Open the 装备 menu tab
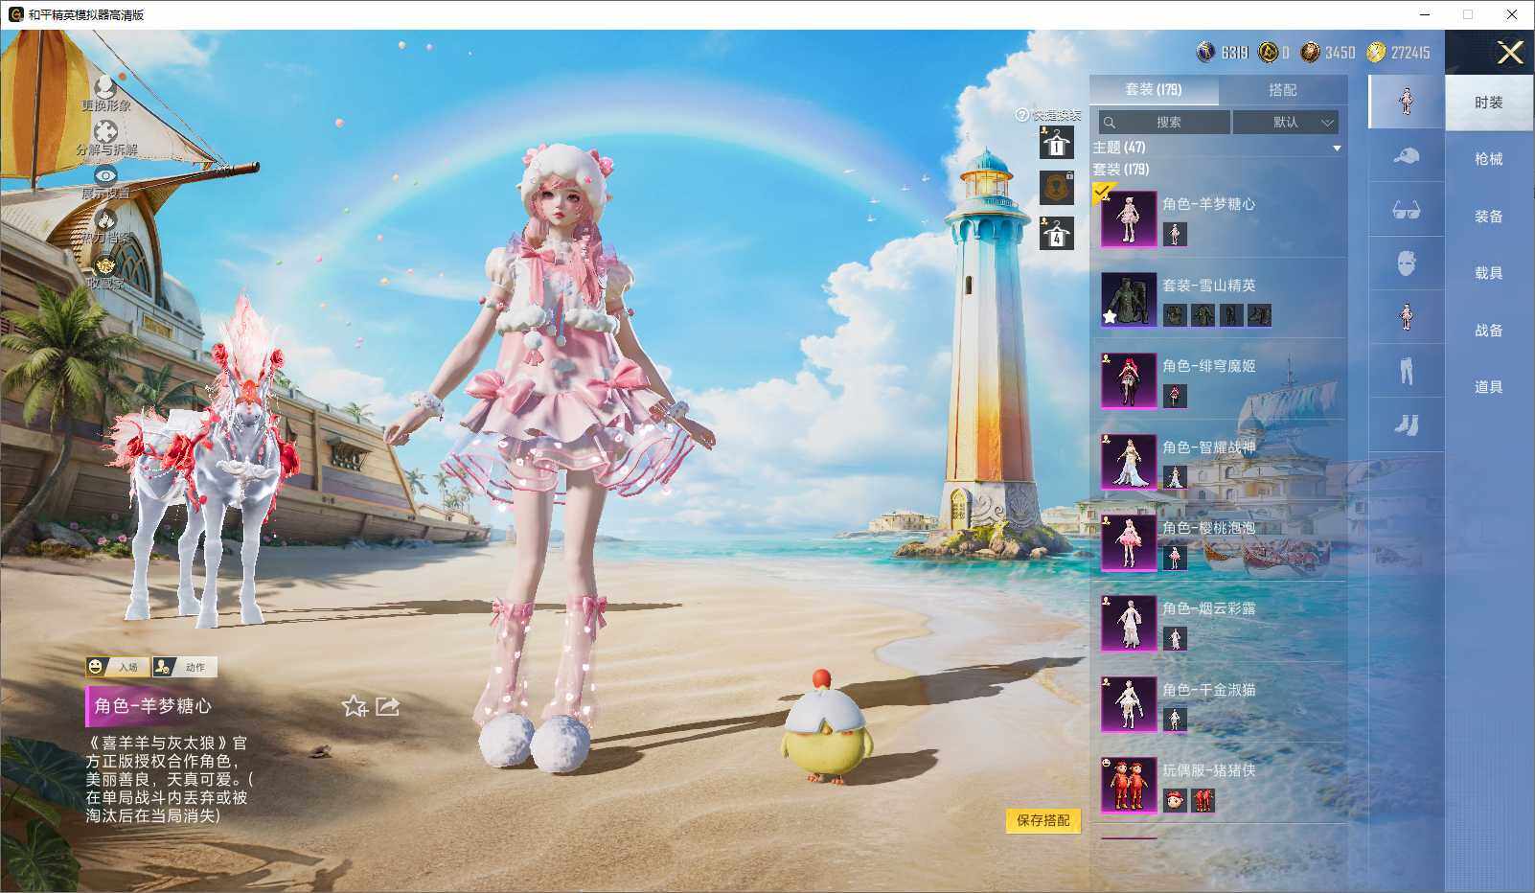Screen dimensions: 1535x893 click(x=1489, y=217)
